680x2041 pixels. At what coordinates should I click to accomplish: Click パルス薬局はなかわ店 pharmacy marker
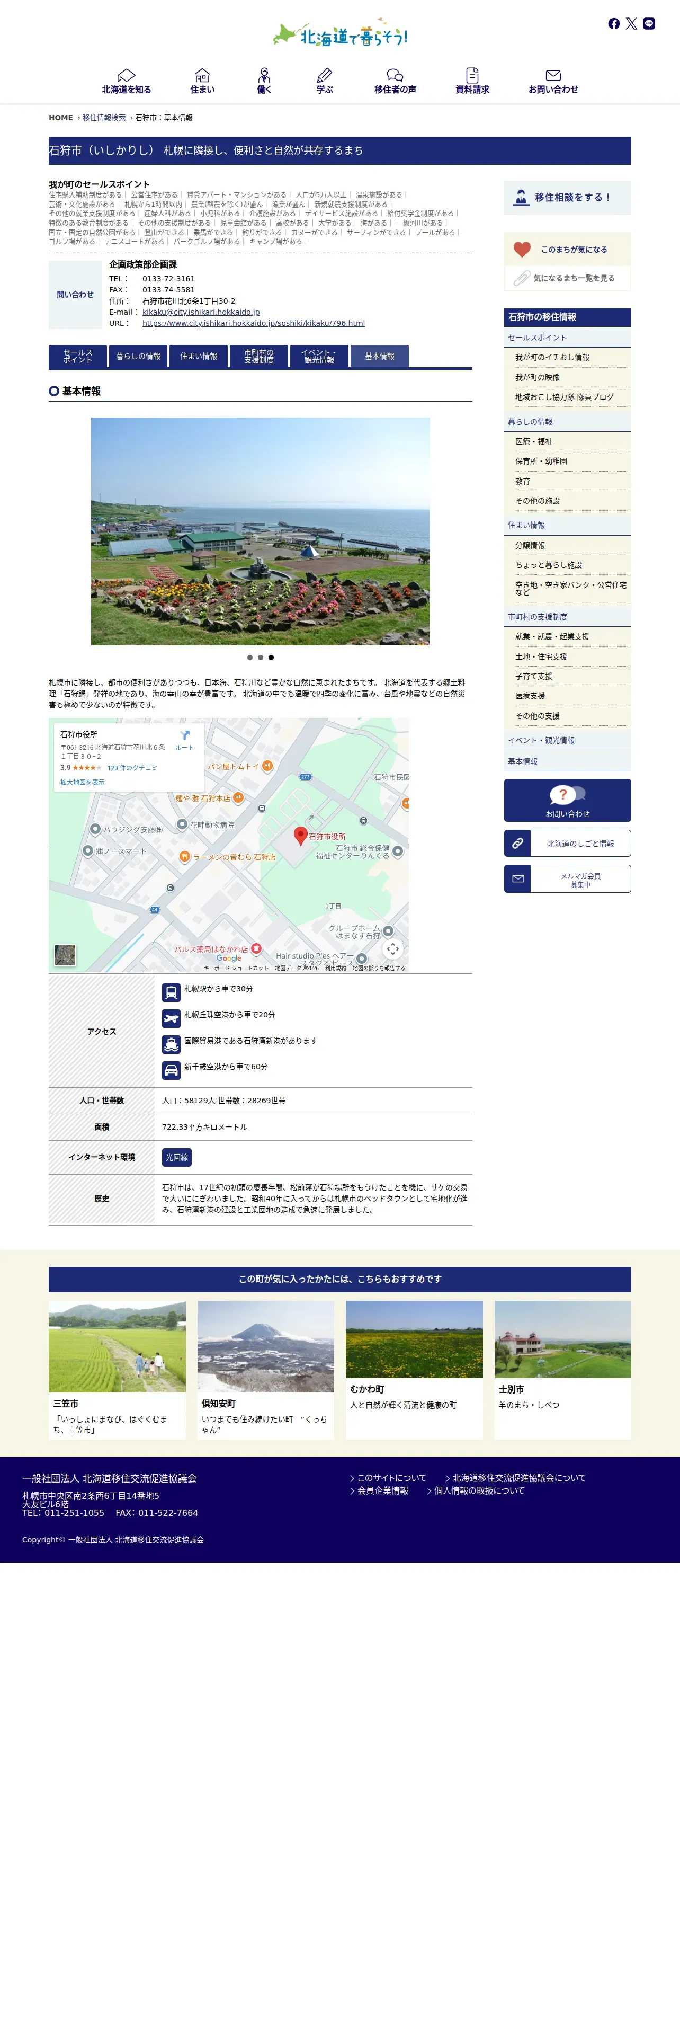[256, 948]
